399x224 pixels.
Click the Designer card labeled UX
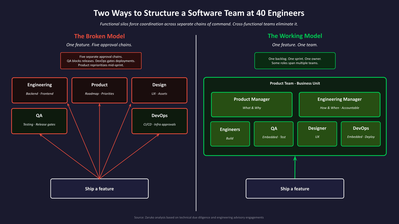pyautogui.click(x=317, y=133)
